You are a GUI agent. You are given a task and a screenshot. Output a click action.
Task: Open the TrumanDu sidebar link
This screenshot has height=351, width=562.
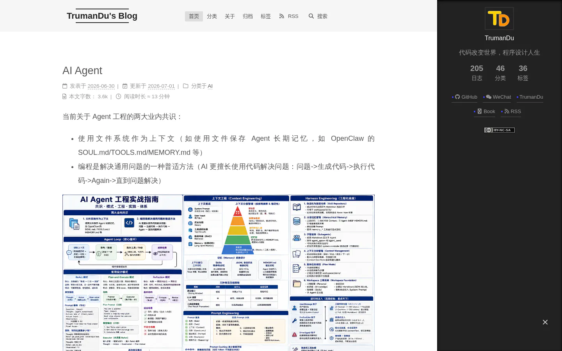[x=530, y=97]
